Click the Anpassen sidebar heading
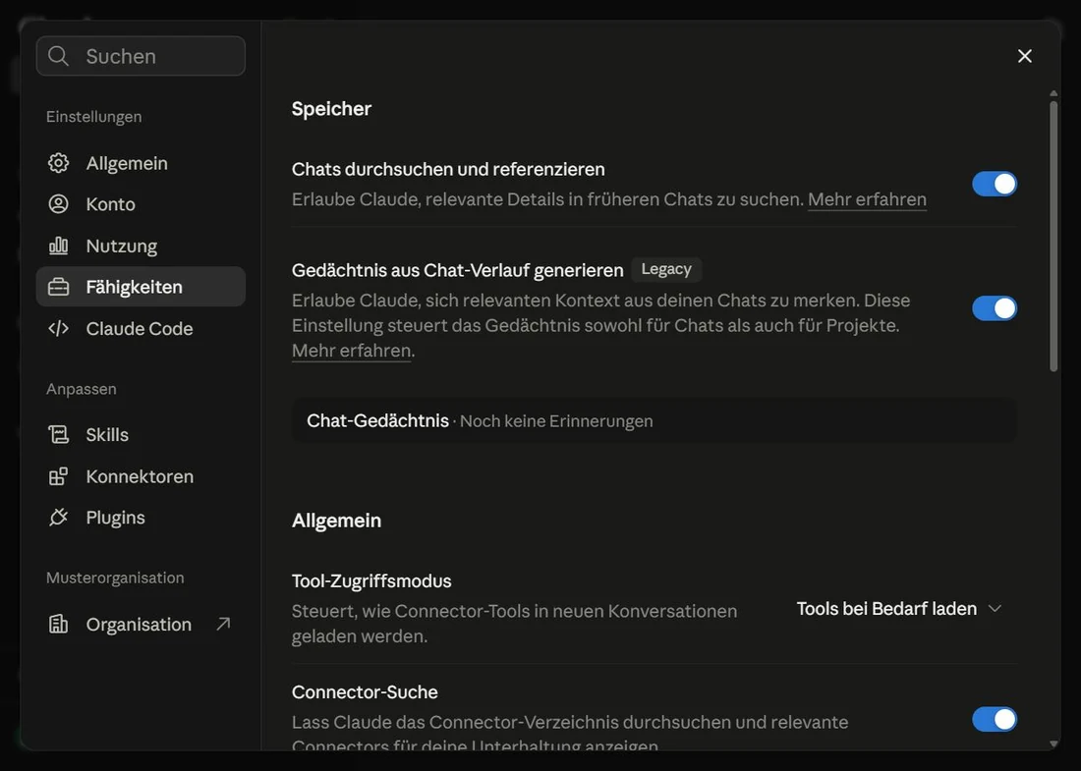This screenshot has width=1081, height=771. (x=82, y=389)
